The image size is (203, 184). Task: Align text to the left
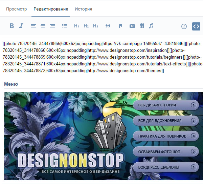pos(33,26)
